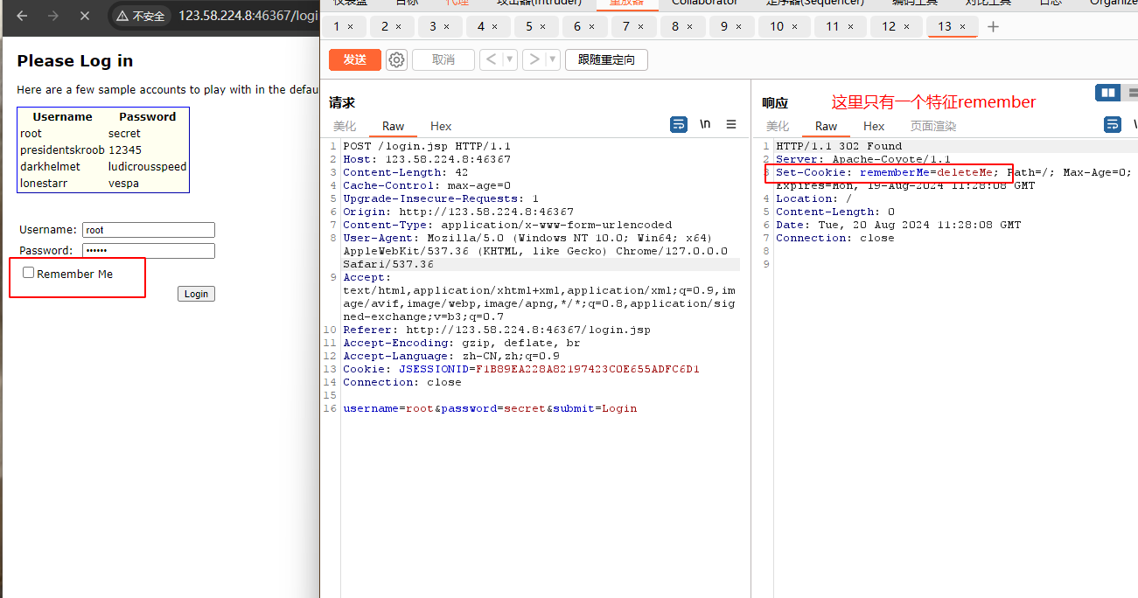The width and height of the screenshot is (1138, 598).
Task: Open the next-request history dropdown arrow
Action: [x=552, y=59]
